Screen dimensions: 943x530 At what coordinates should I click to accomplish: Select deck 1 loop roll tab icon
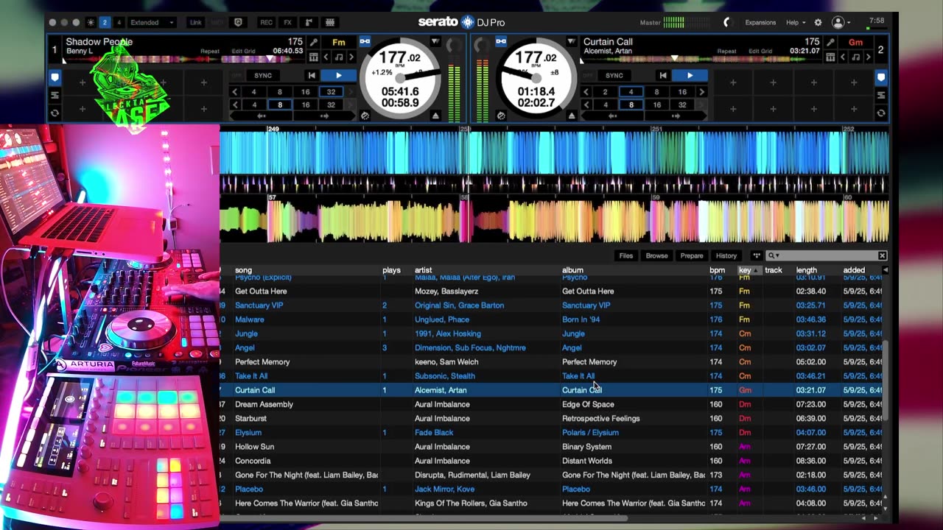[x=55, y=113]
